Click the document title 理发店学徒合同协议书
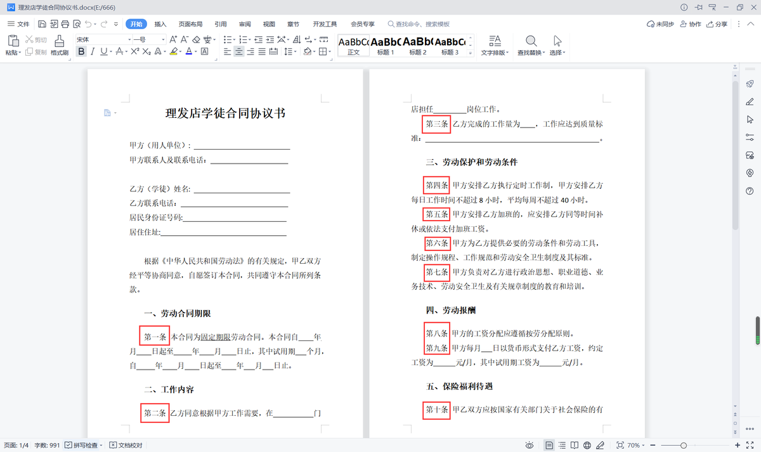 point(225,113)
